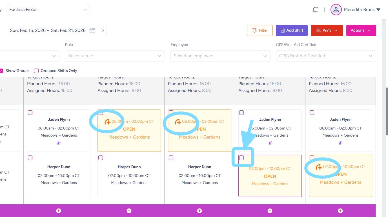Screen dimensions: 388x217
Task: Open the Actions menu
Action: (361, 30)
